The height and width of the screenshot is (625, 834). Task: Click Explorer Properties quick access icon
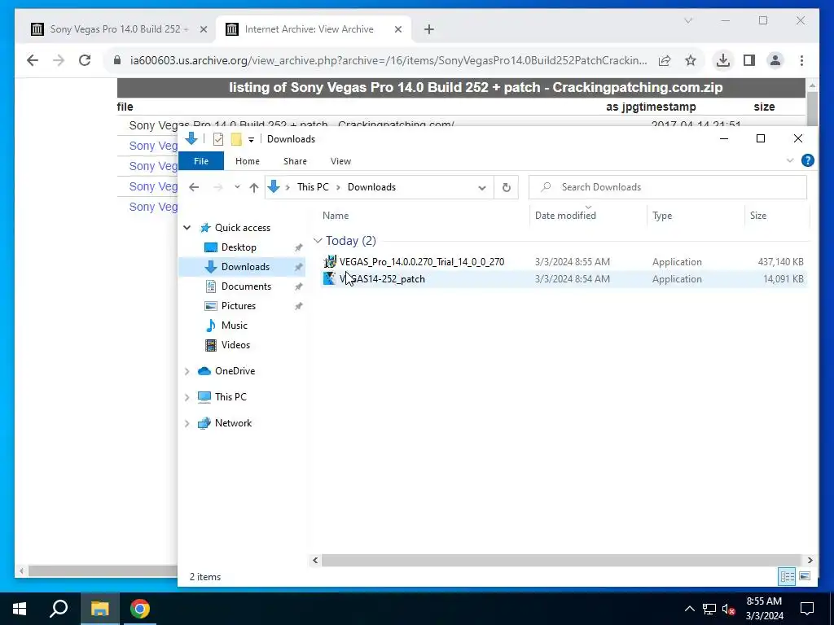coord(218,139)
